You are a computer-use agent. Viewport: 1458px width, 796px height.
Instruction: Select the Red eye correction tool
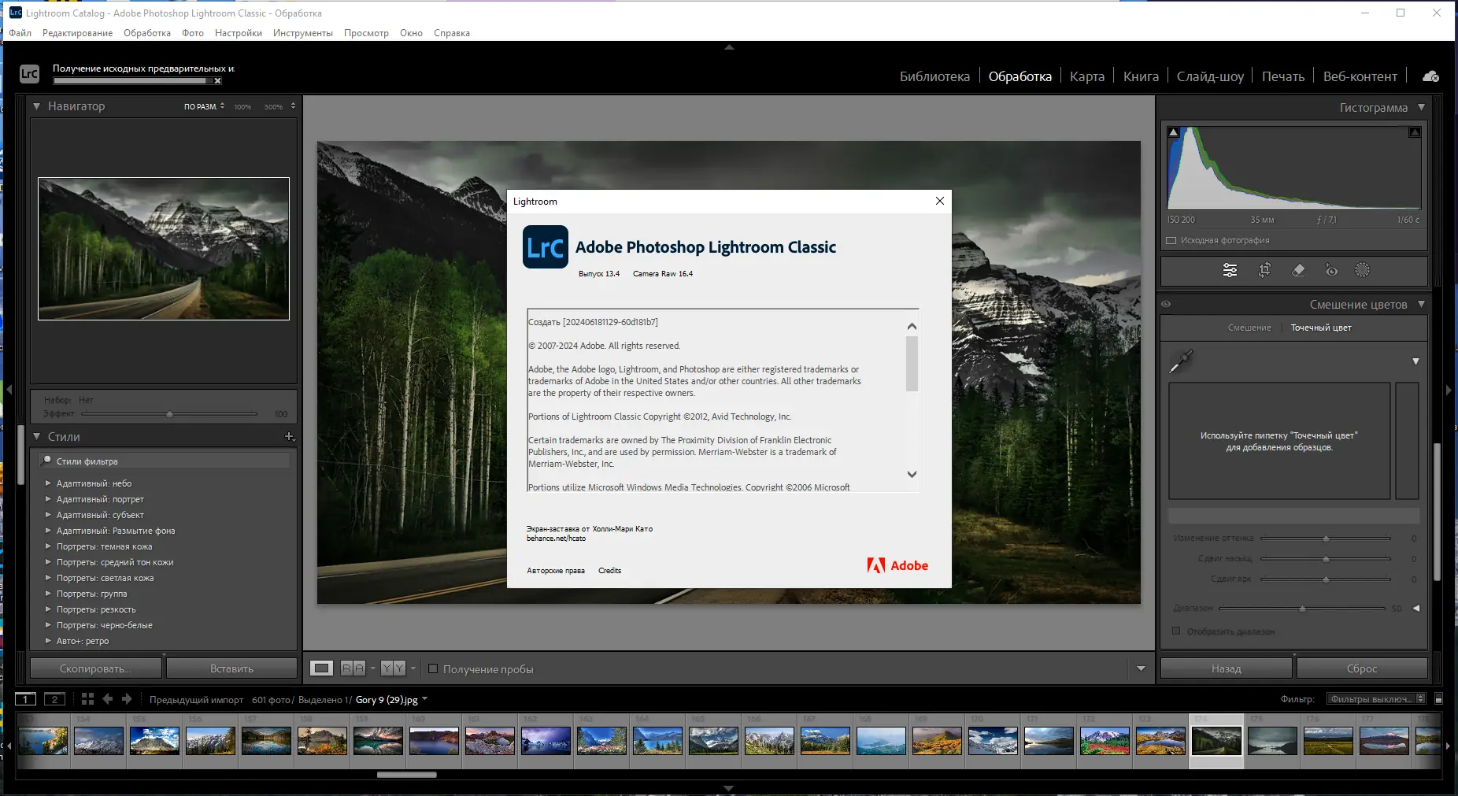coord(1331,271)
